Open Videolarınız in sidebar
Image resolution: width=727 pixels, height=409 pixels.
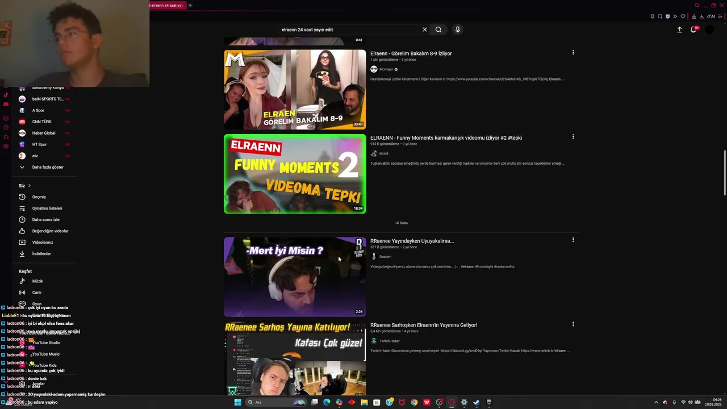[x=43, y=243]
